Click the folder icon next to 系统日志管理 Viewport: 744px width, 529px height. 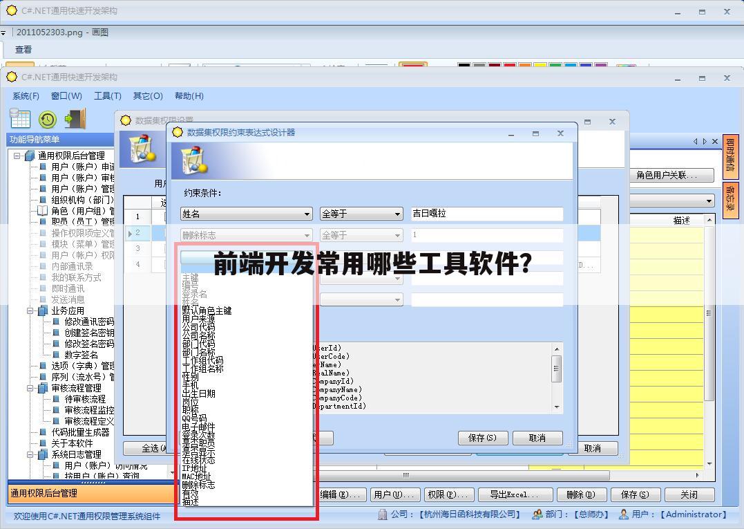tap(44, 454)
